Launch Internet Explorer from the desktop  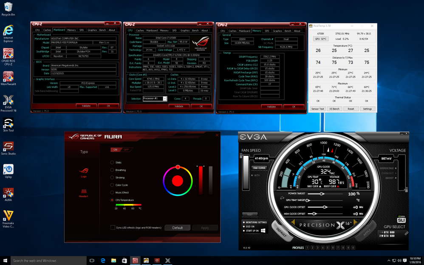coord(8,34)
